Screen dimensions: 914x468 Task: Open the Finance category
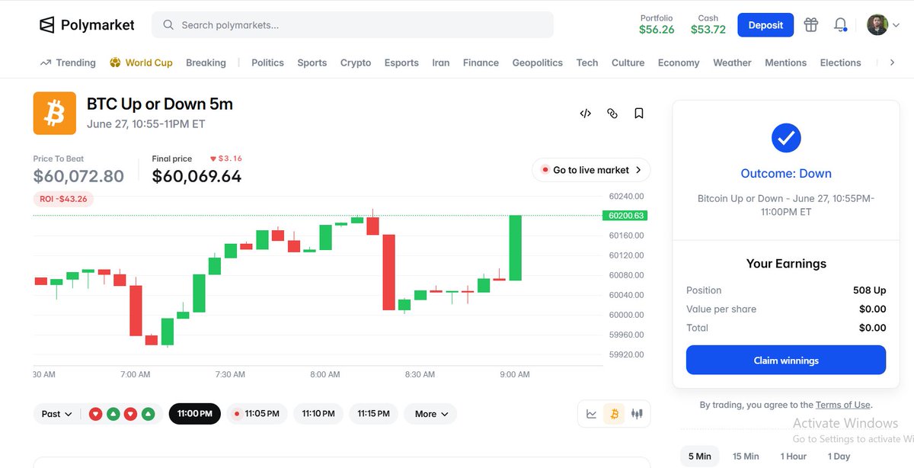(481, 63)
